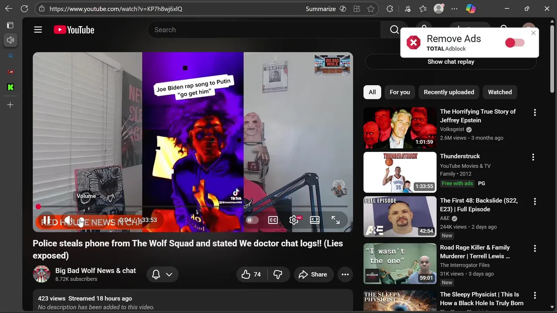Open options menu for Thunderstruck
This screenshot has width=557, height=313.
(x=533, y=157)
